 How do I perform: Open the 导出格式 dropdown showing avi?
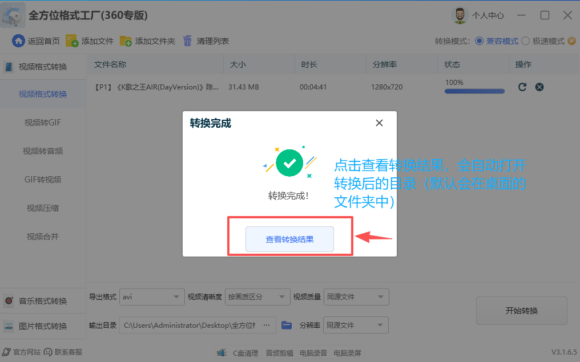(x=152, y=296)
